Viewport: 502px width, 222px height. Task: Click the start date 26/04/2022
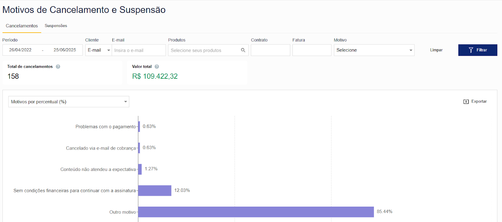tap(20, 50)
